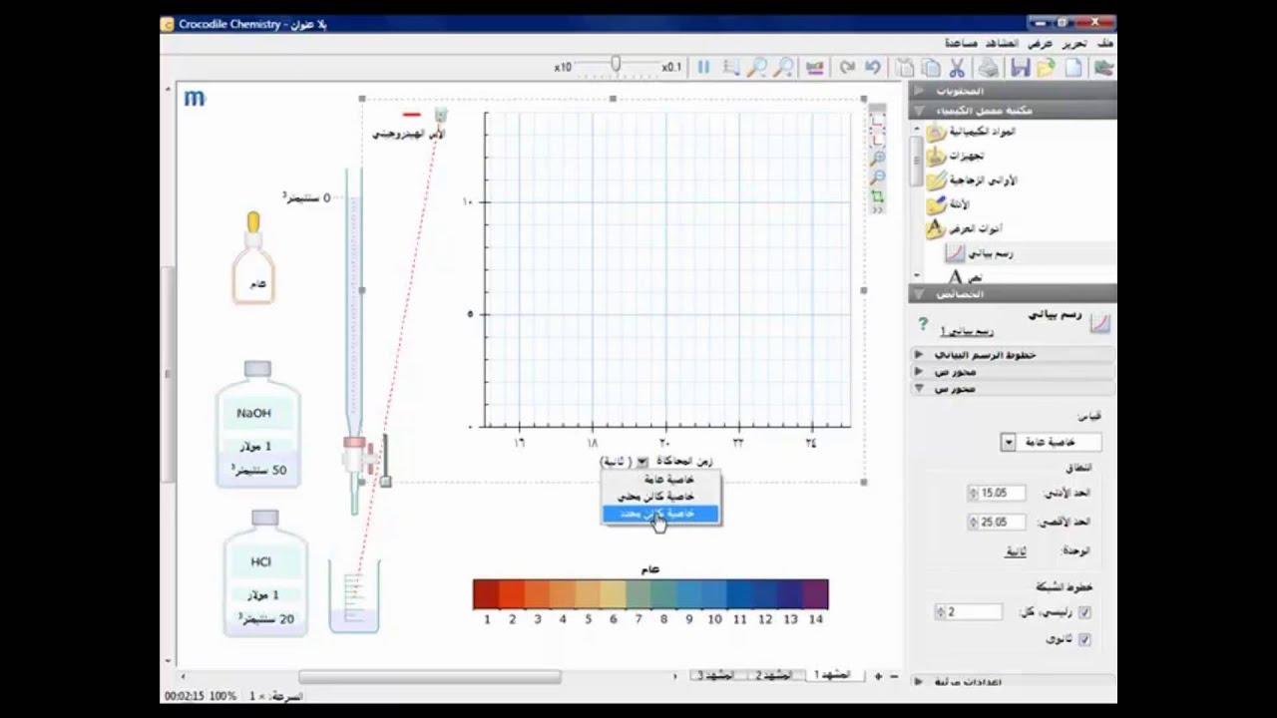Click the graph icon in properties panel

pos(1099,321)
